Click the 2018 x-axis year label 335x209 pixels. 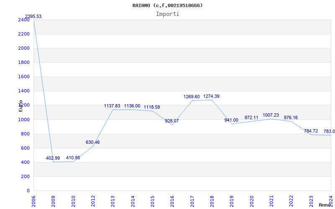point(212,201)
